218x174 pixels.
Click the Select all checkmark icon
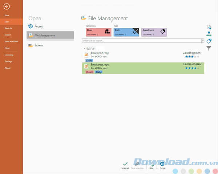click(125, 164)
